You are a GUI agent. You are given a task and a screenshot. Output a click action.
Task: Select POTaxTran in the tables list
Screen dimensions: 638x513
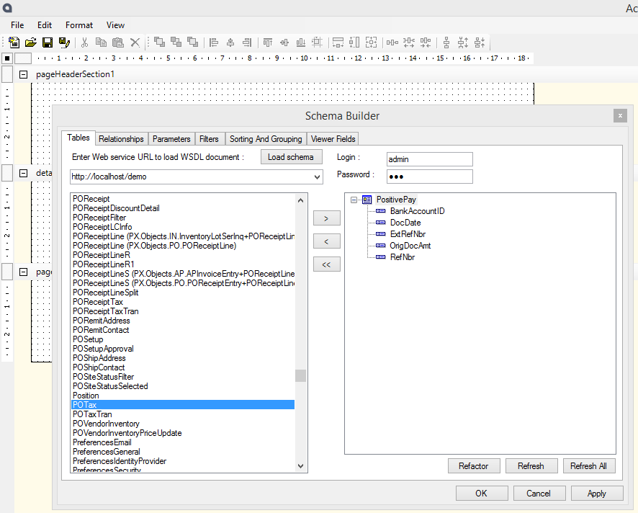[92, 414]
